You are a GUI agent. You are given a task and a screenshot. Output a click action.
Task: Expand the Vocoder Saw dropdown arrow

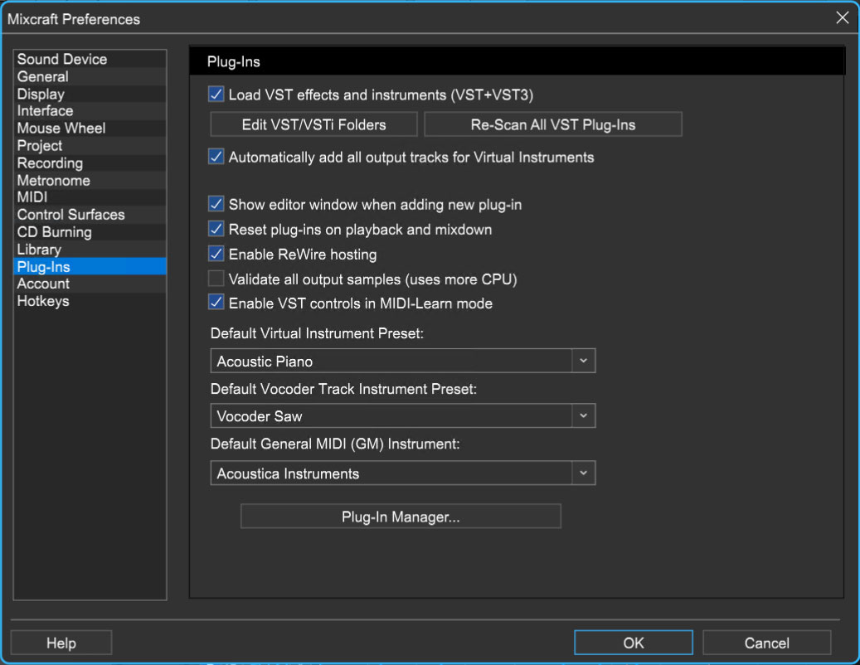[584, 415]
